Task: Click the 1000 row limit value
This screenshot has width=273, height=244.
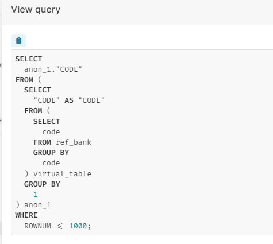Action: pyautogui.click(x=78, y=226)
